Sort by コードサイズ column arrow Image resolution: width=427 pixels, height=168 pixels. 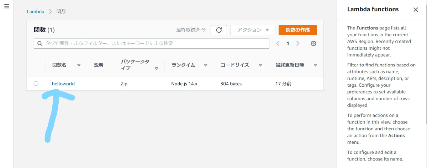(x=260, y=65)
